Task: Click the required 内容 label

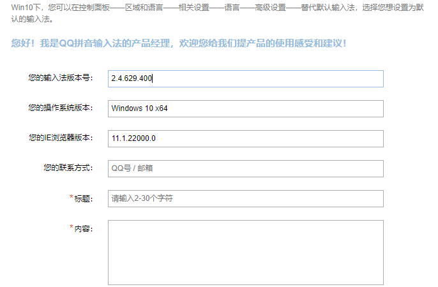Action: coord(81,228)
